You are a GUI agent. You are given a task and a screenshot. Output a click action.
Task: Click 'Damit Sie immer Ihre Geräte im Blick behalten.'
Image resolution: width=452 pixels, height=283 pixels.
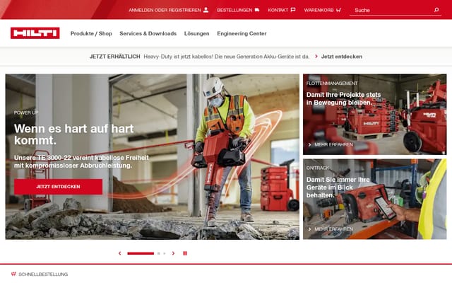[x=338, y=187]
